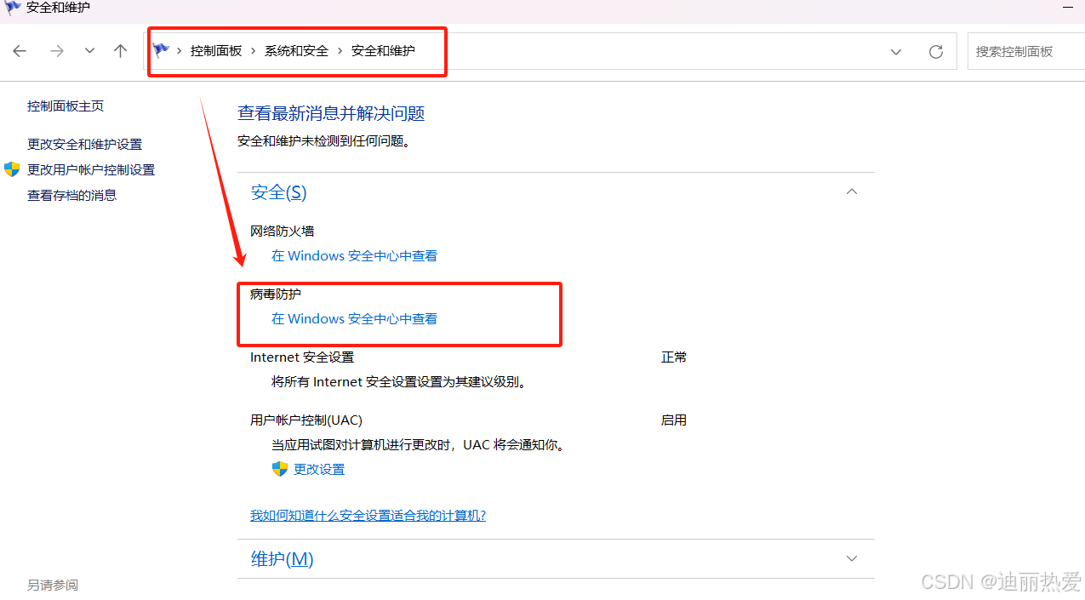Open recent locations chevron beside forward arrow
1085x600 pixels.
pyautogui.click(x=89, y=51)
